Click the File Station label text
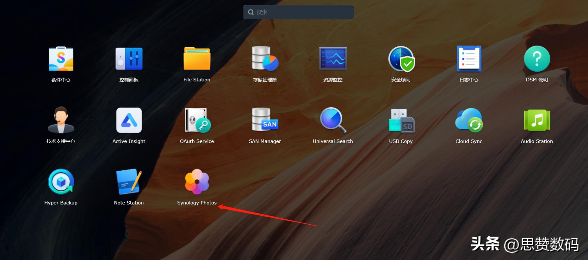Image resolution: width=588 pixels, height=260 pixels. coord(197,80)
